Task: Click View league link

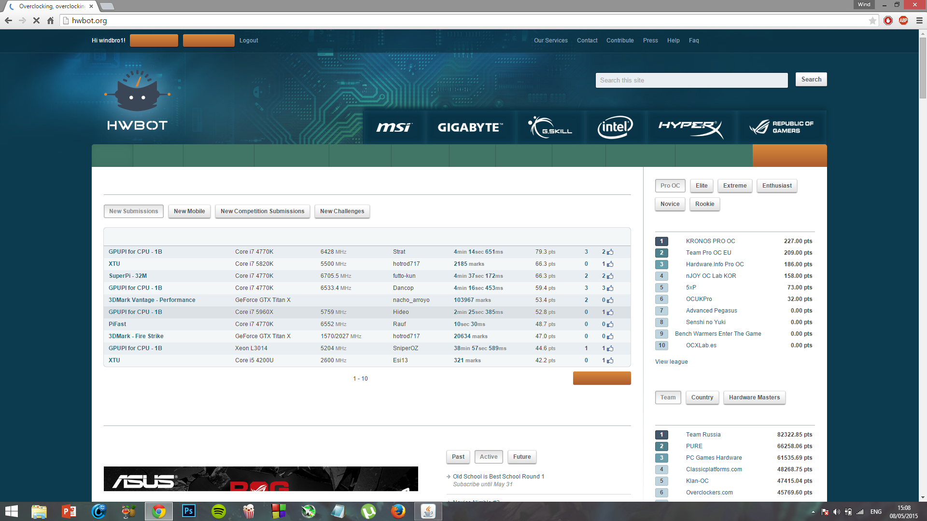Action: 671,362
